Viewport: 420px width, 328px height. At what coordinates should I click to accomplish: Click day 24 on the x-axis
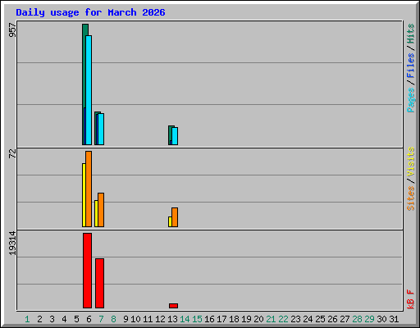click(x=308, y=319)
